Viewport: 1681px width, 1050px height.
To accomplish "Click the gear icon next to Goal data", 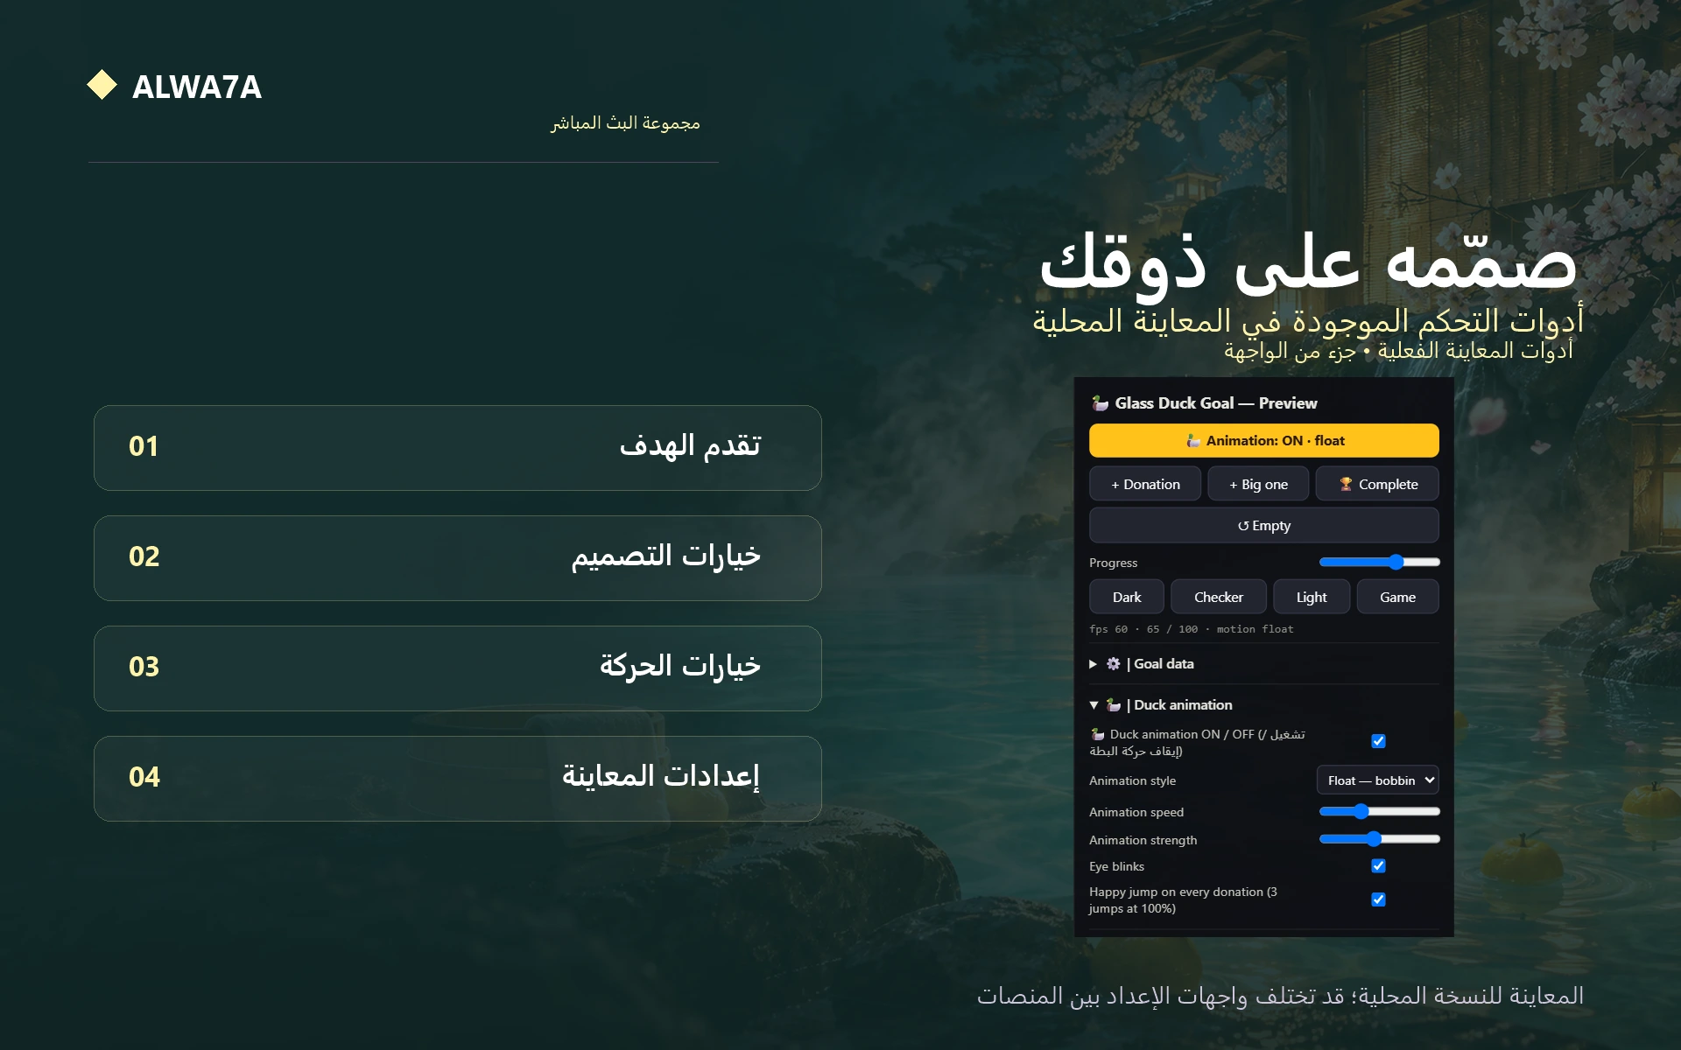I will click(x=1113, y=664).
